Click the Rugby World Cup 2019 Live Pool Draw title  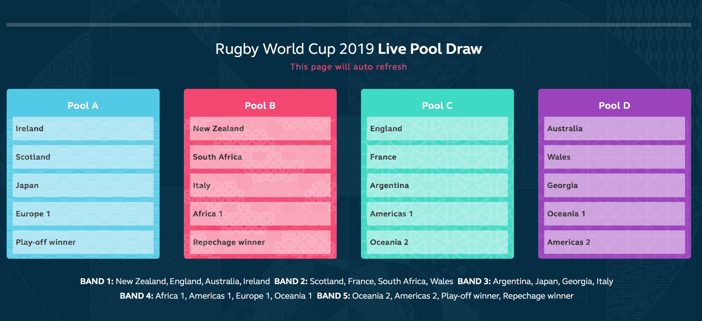click(349, 49)
